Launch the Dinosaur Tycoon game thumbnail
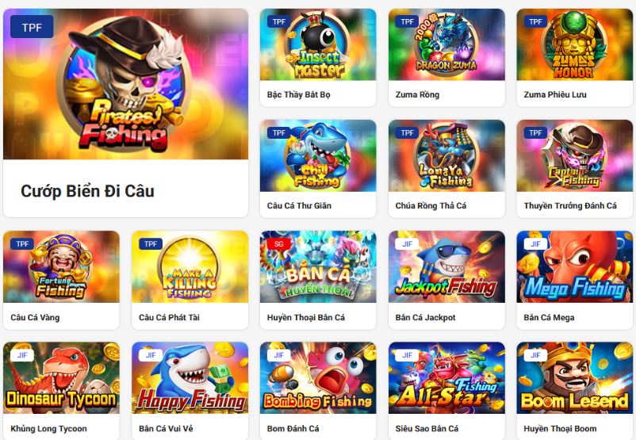Image resolution: width=636 pixels, height=440 pixels. 61,378
